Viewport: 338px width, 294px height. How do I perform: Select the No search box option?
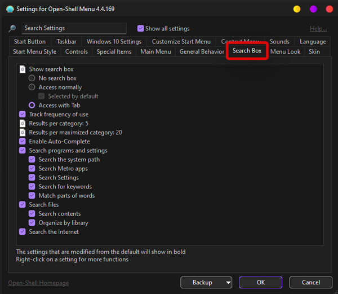tap(32, 78)
